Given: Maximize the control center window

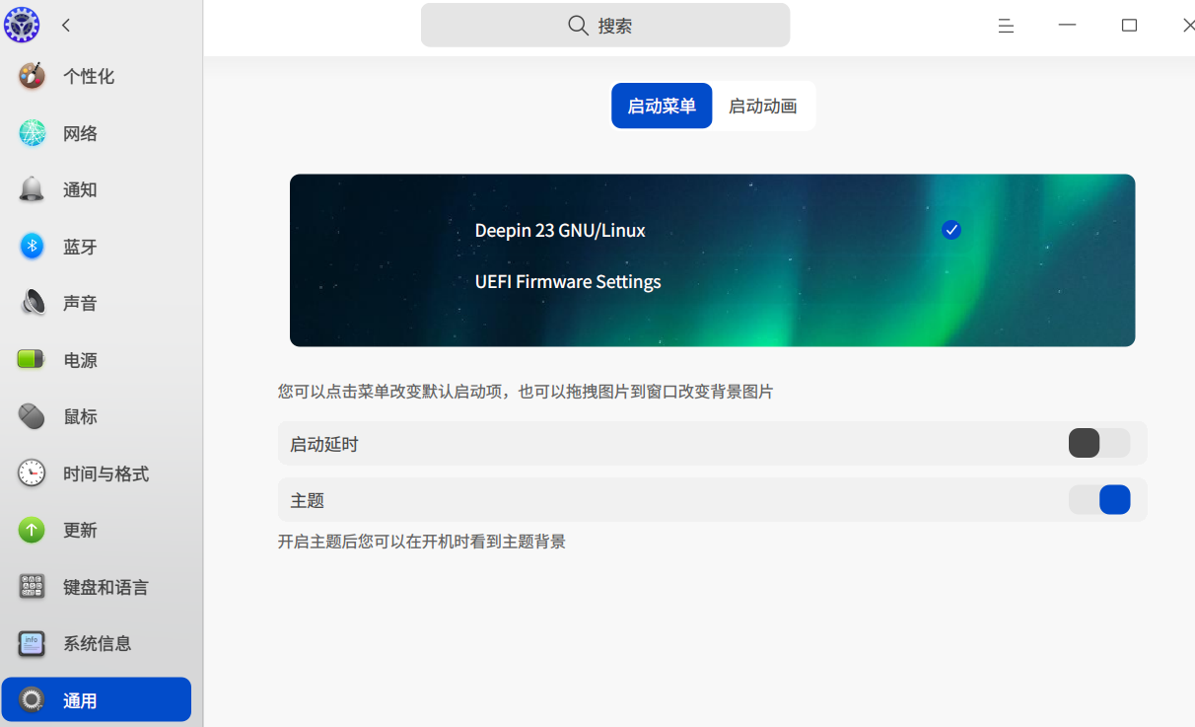Looking at the screenshot, I should point(1129,26).
